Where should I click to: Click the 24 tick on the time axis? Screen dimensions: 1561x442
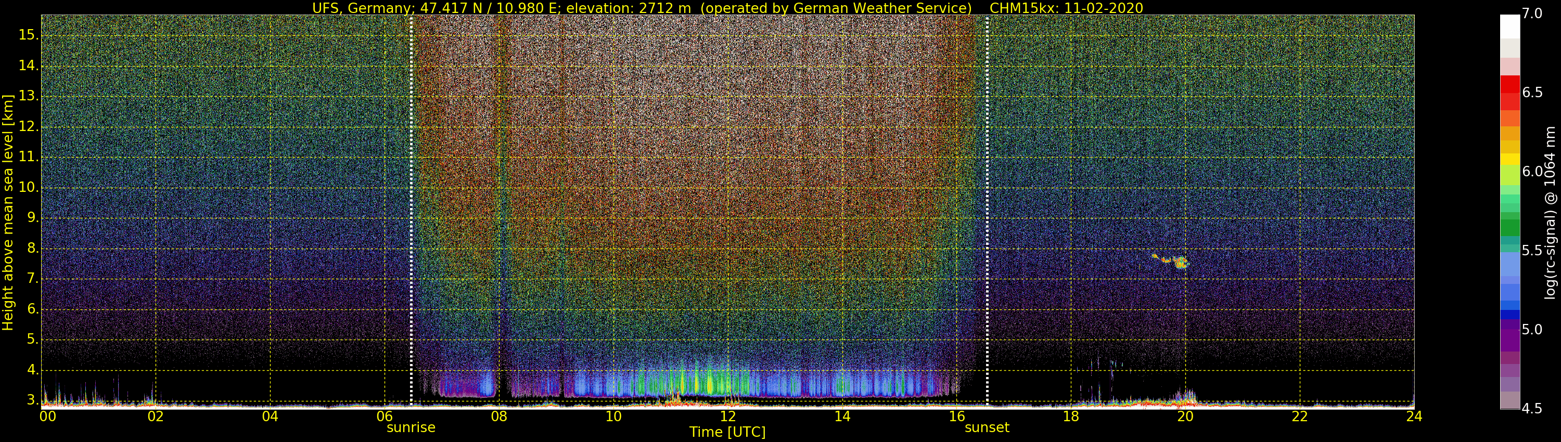click(x=1414, y=417)
